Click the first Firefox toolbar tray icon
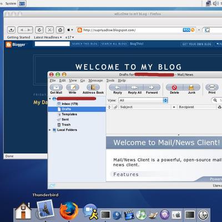Image resolution: width=222 pixels, height=222 pixels. [x=11, y=30]
